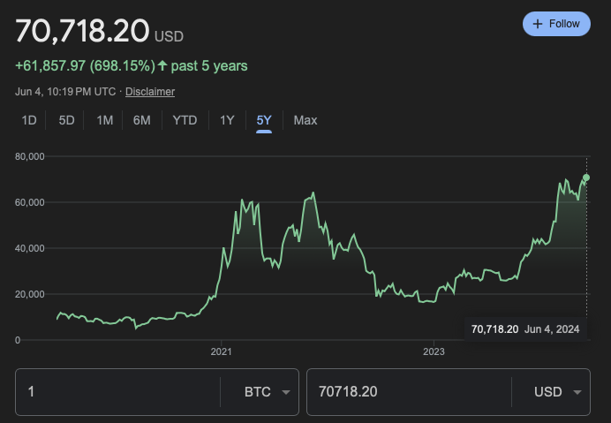Click the BTC amount input field
611x423 pixels.
pos(119,392)
